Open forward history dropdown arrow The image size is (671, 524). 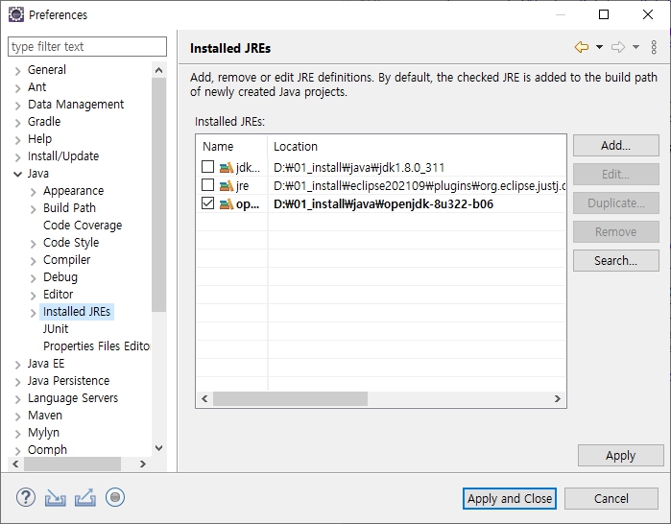tap(635, 47)
